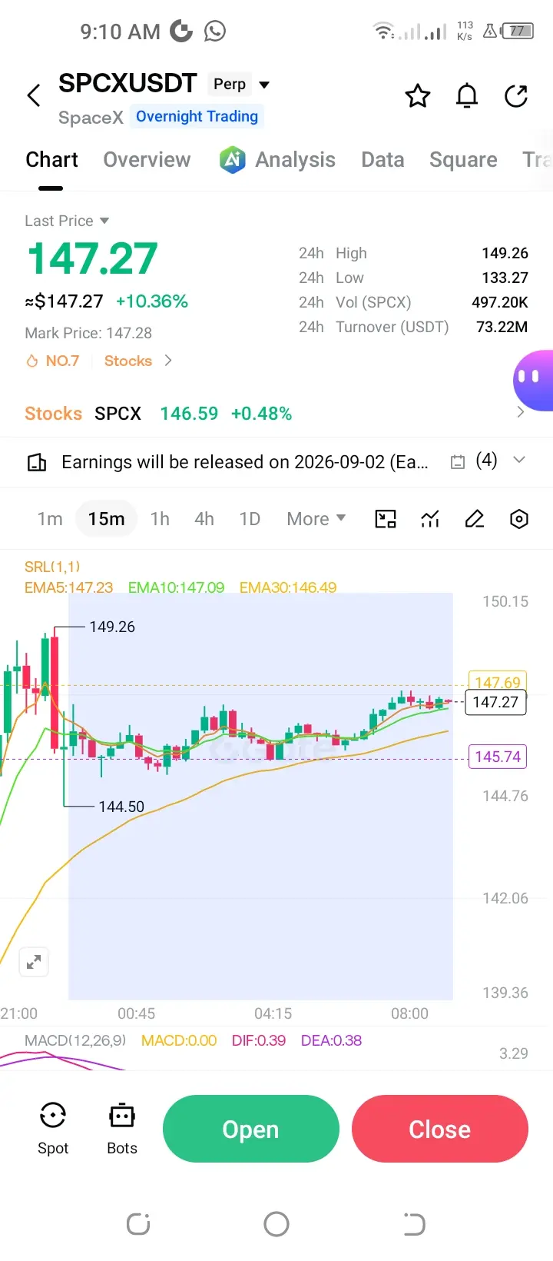Open chart settings hexagon icon
553x1261 pixels.
point(519,519)
